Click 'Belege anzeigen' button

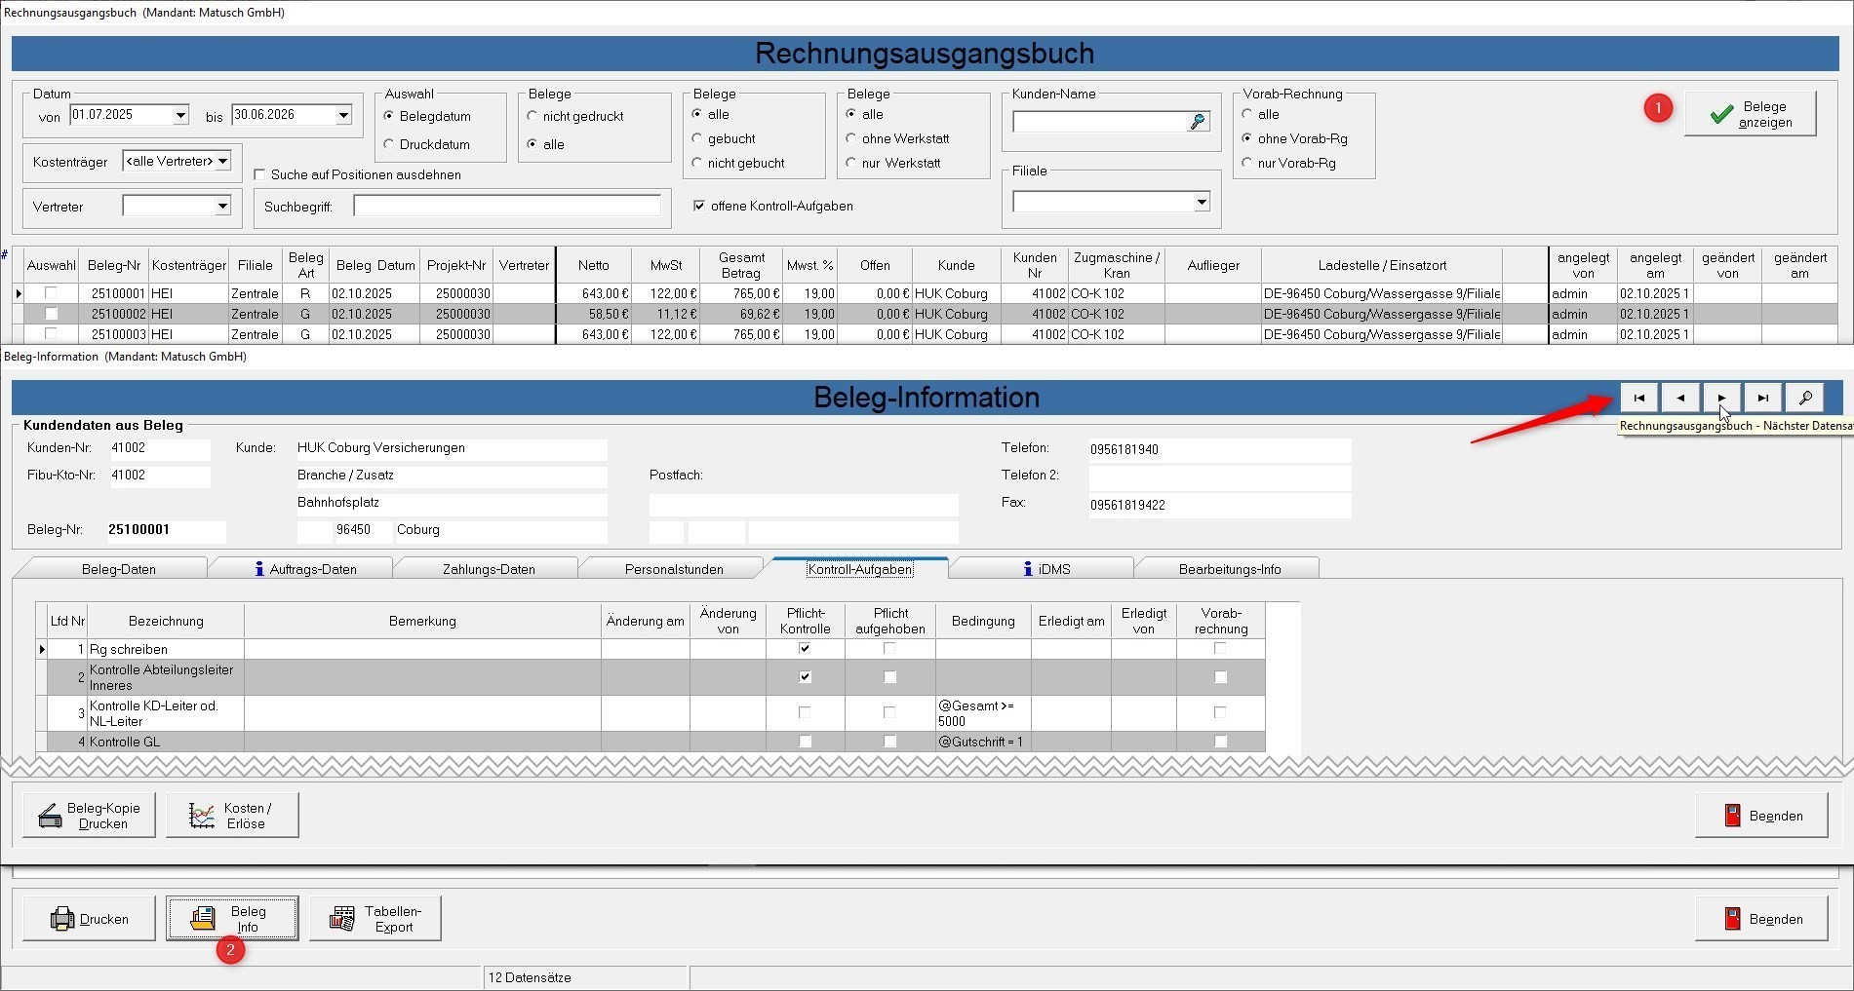click(x=1750, y=114)
